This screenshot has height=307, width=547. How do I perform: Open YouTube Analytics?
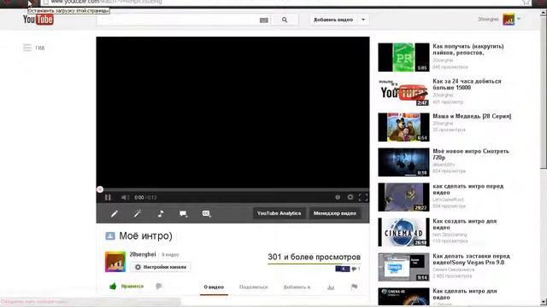279,213
